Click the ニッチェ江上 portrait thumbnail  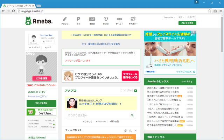(72, 103)
